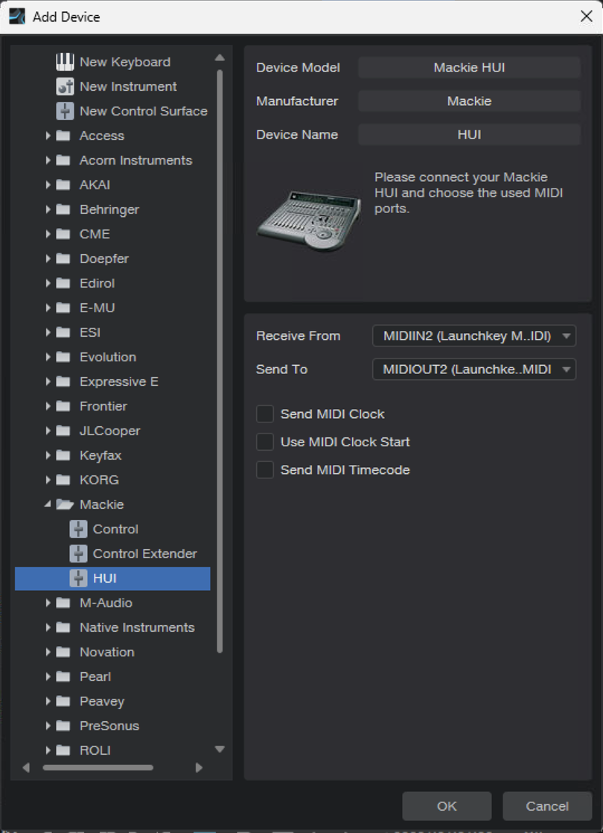Click the Control Extender fader icon

78,554
